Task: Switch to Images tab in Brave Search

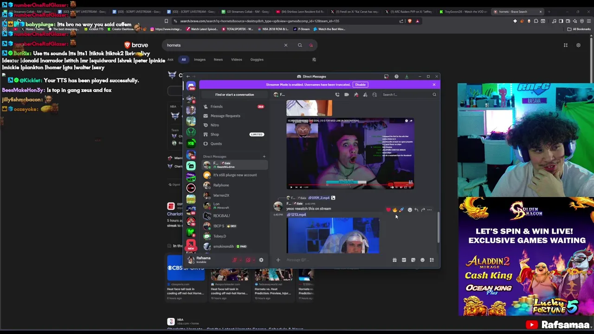Action: [200, 59]
